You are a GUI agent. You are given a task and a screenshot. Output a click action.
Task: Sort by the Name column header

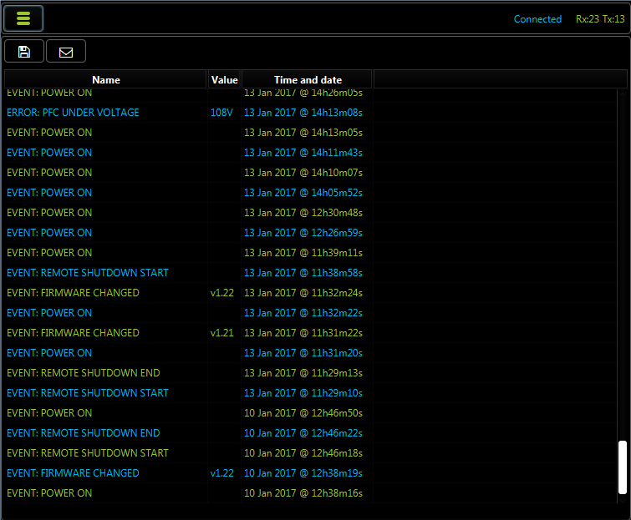(x=106, y=79)
